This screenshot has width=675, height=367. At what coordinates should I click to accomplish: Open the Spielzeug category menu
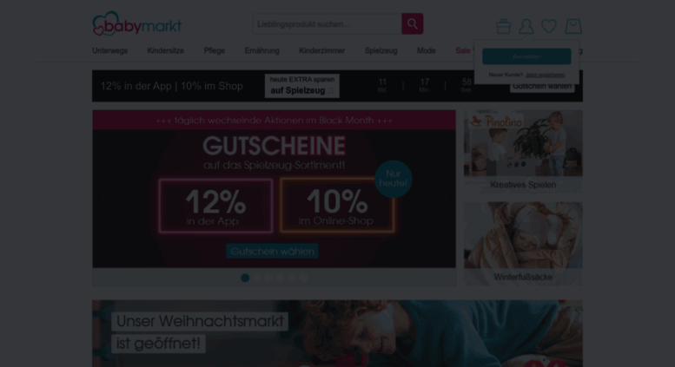[381, 50]
